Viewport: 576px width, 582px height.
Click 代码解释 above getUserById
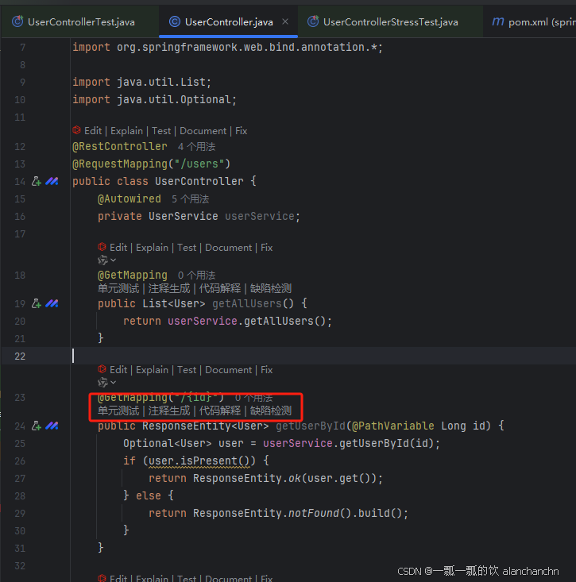(x=220, y=410)
